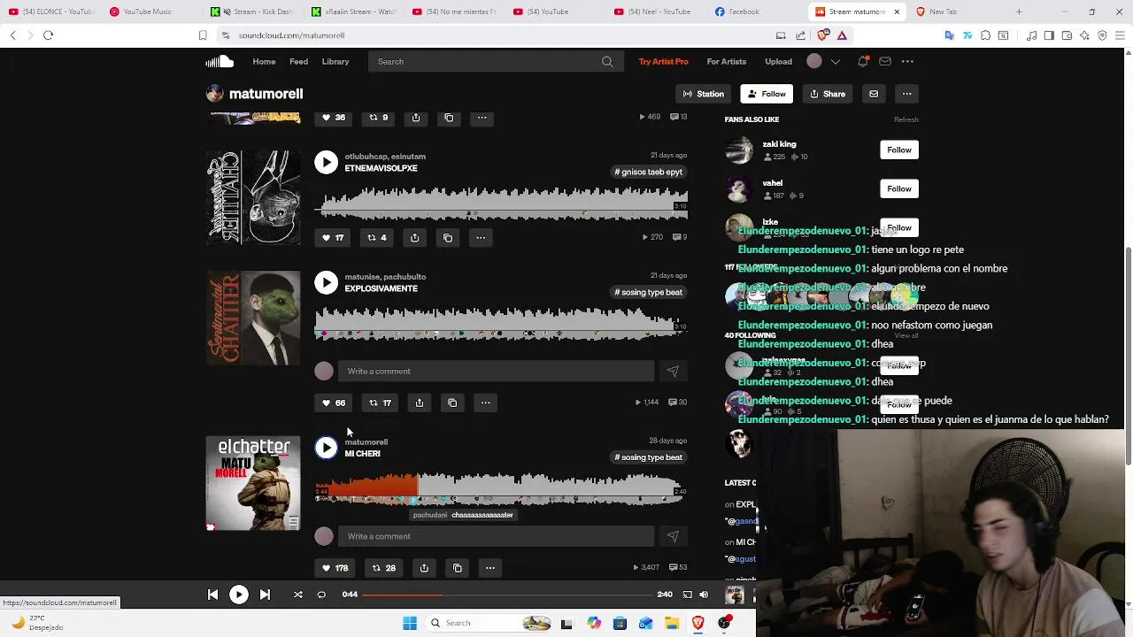Screen dimensions: 1133x637
Task: Open the Library nav item
Action: 335,61
